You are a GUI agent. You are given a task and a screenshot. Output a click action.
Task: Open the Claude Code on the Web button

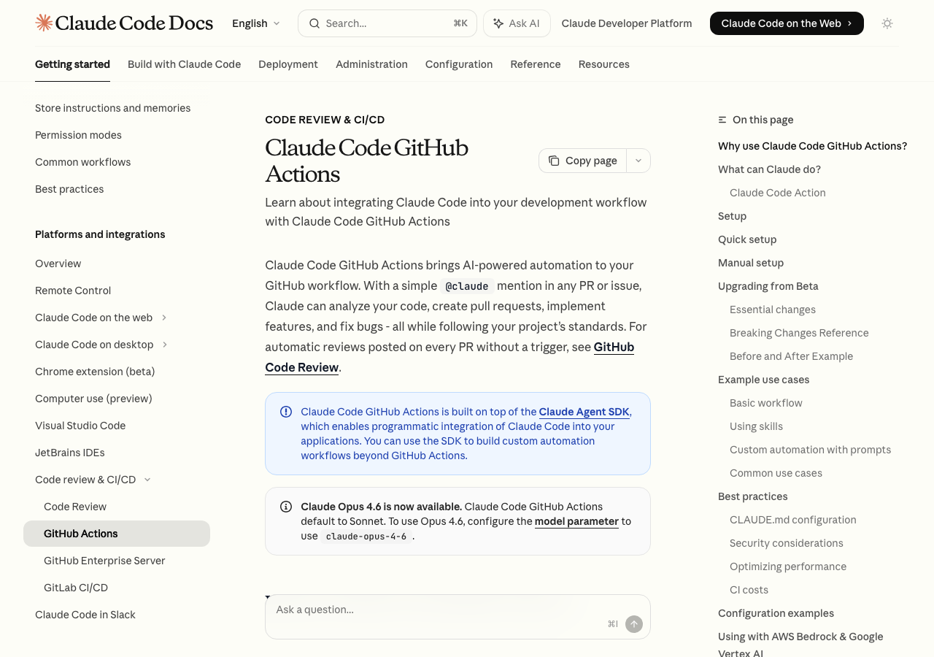(786, 23)
